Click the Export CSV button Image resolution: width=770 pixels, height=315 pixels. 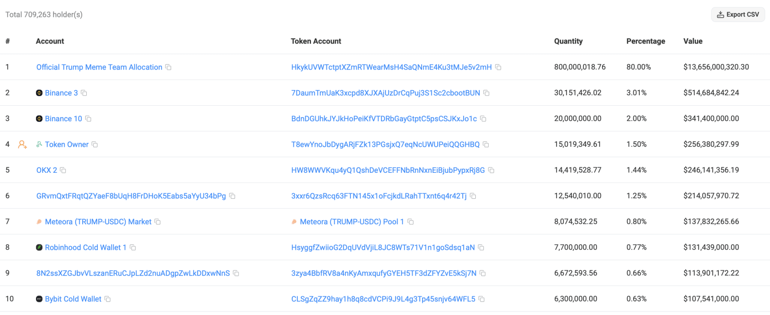pos(737,14)
